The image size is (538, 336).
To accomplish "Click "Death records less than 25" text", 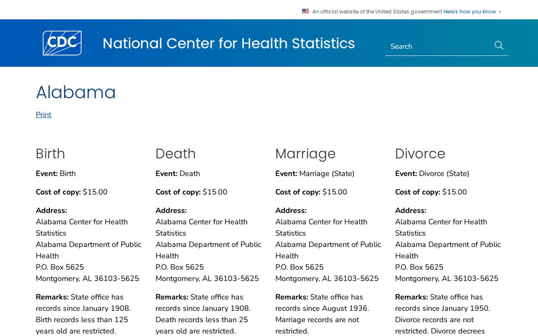I will coord(202,320).
